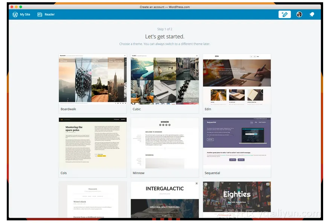Choose the Cubic theme thumbnail
The height and width of the screenshot is (223, 325).
[x=165, y=79]
